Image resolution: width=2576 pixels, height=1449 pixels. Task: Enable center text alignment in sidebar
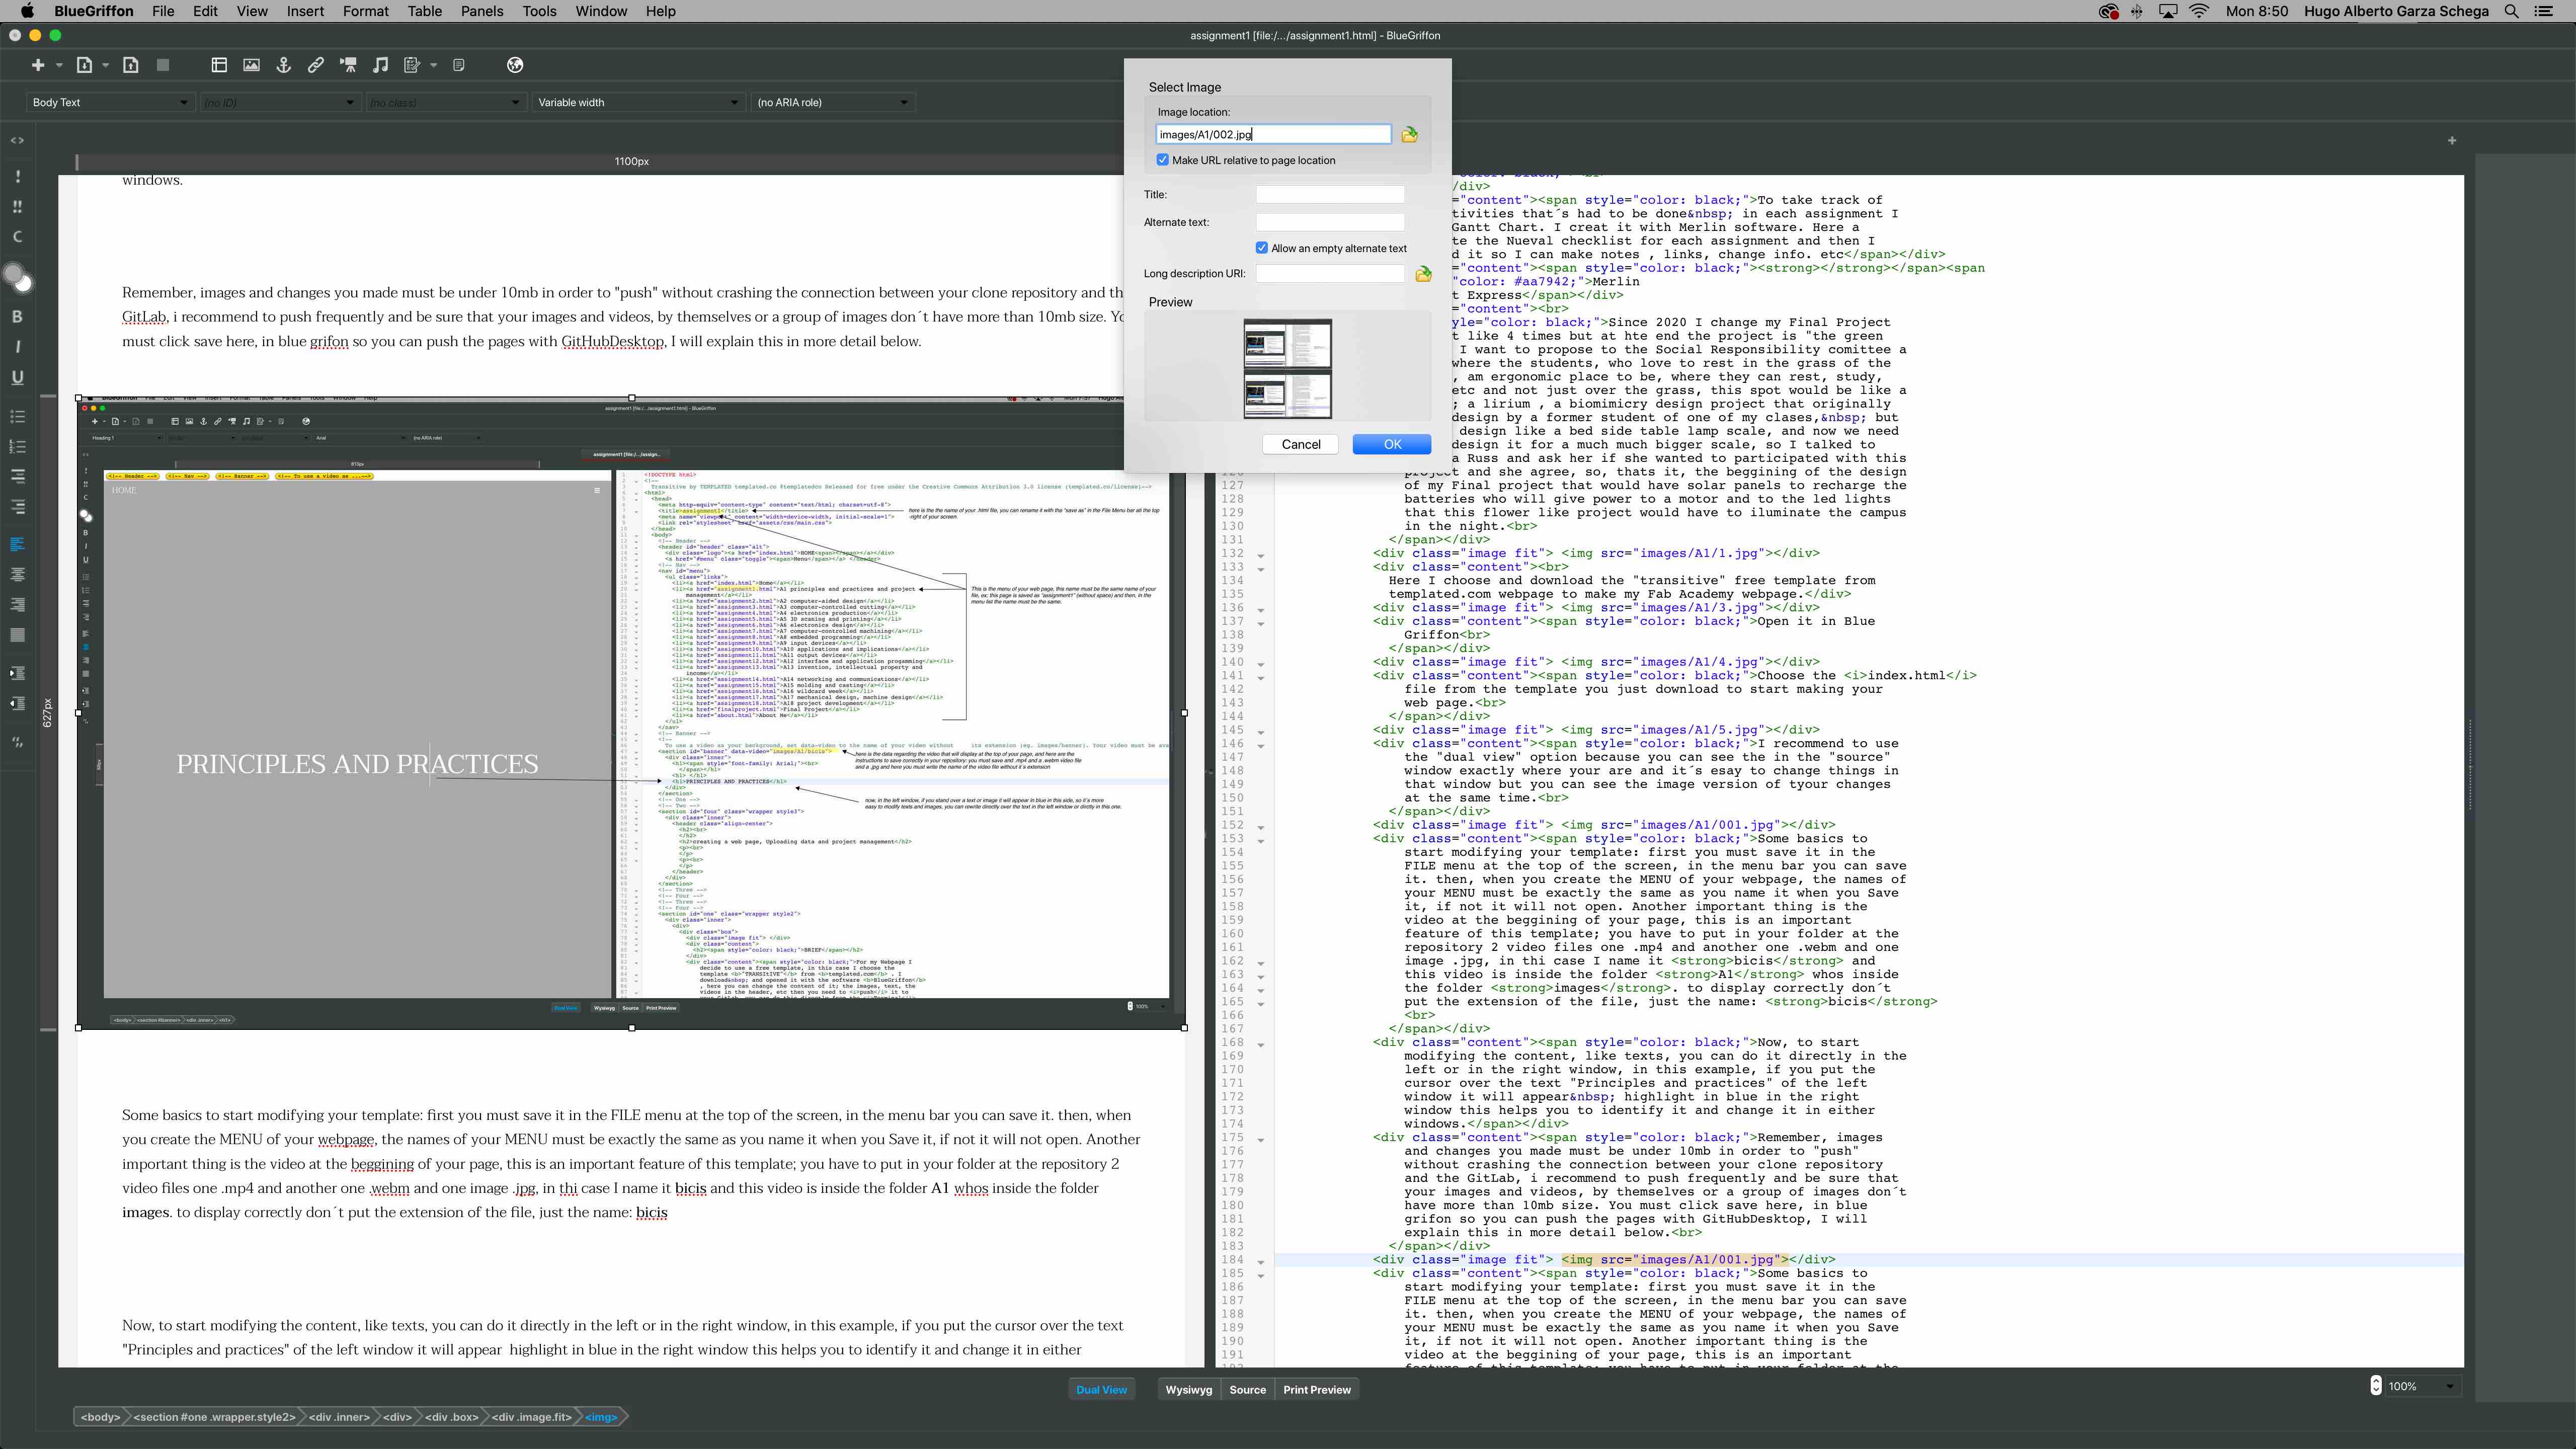pos(17,574)
